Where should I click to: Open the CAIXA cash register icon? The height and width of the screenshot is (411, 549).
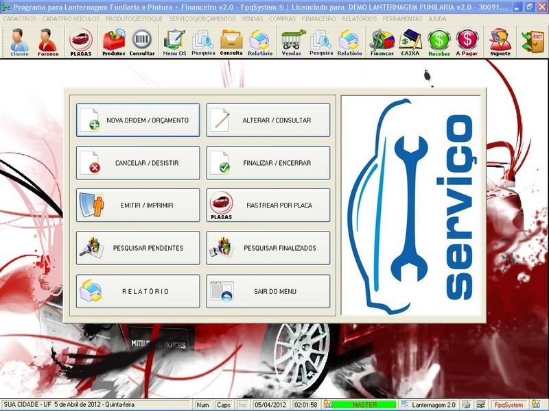[x=410, y=42]
